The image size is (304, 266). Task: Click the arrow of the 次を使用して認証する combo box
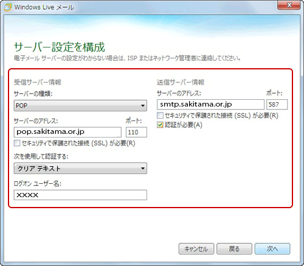pos(143,169)
